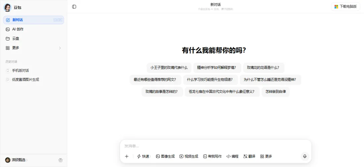
Task: Open 更多 in the sidebar
Action: tap(33, 48)
